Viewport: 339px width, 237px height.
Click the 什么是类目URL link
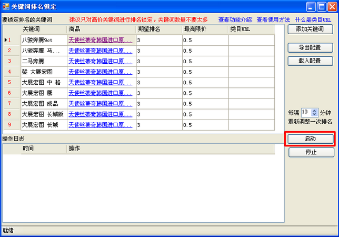[x=313, y=19]
